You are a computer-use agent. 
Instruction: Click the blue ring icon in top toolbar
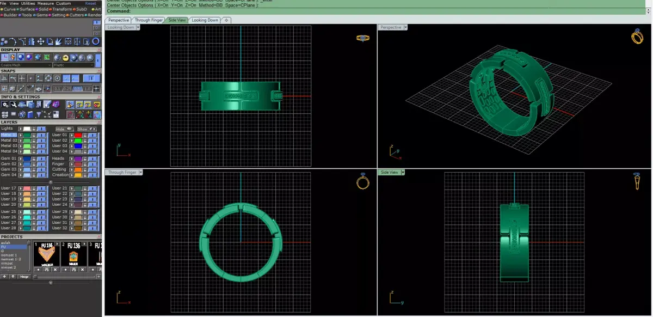[96, 41]
